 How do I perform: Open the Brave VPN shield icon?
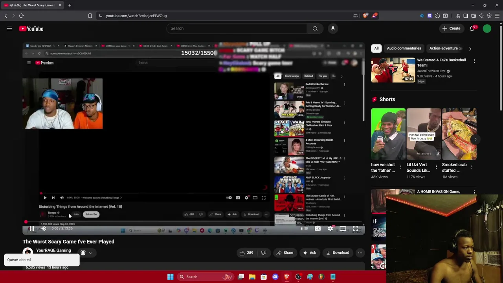[x=489, y=16]
